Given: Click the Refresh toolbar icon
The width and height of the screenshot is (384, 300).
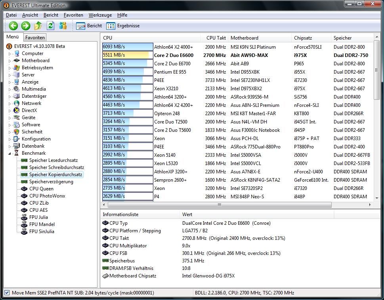Looking at the screenshot, I should 50,25.
